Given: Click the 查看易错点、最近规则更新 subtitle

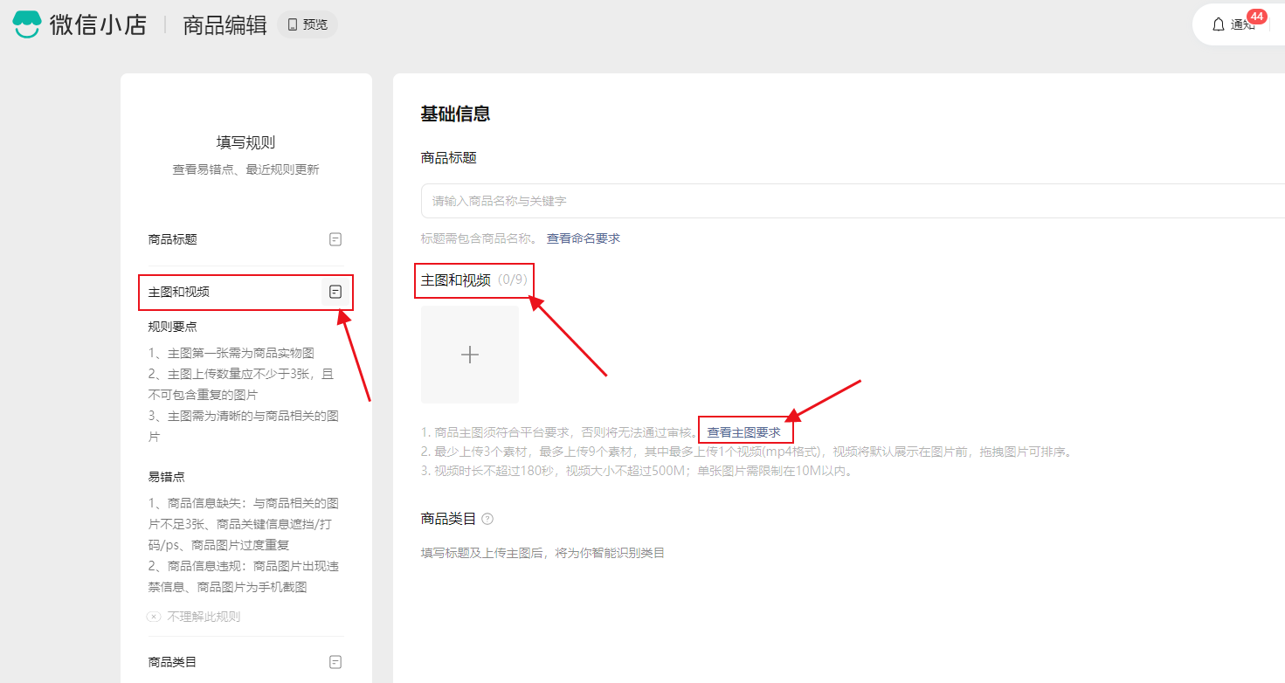Looking at the screenshot, I should point(246,169).
